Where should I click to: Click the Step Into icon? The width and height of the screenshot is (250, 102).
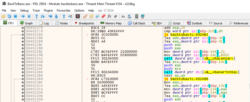coord(37,16)
